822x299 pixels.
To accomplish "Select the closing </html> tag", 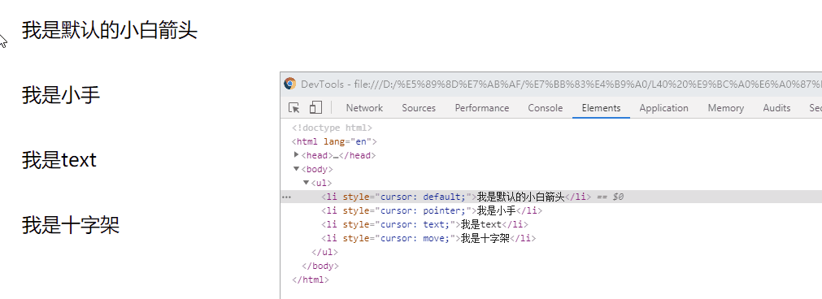I will (x=311, y=279).
